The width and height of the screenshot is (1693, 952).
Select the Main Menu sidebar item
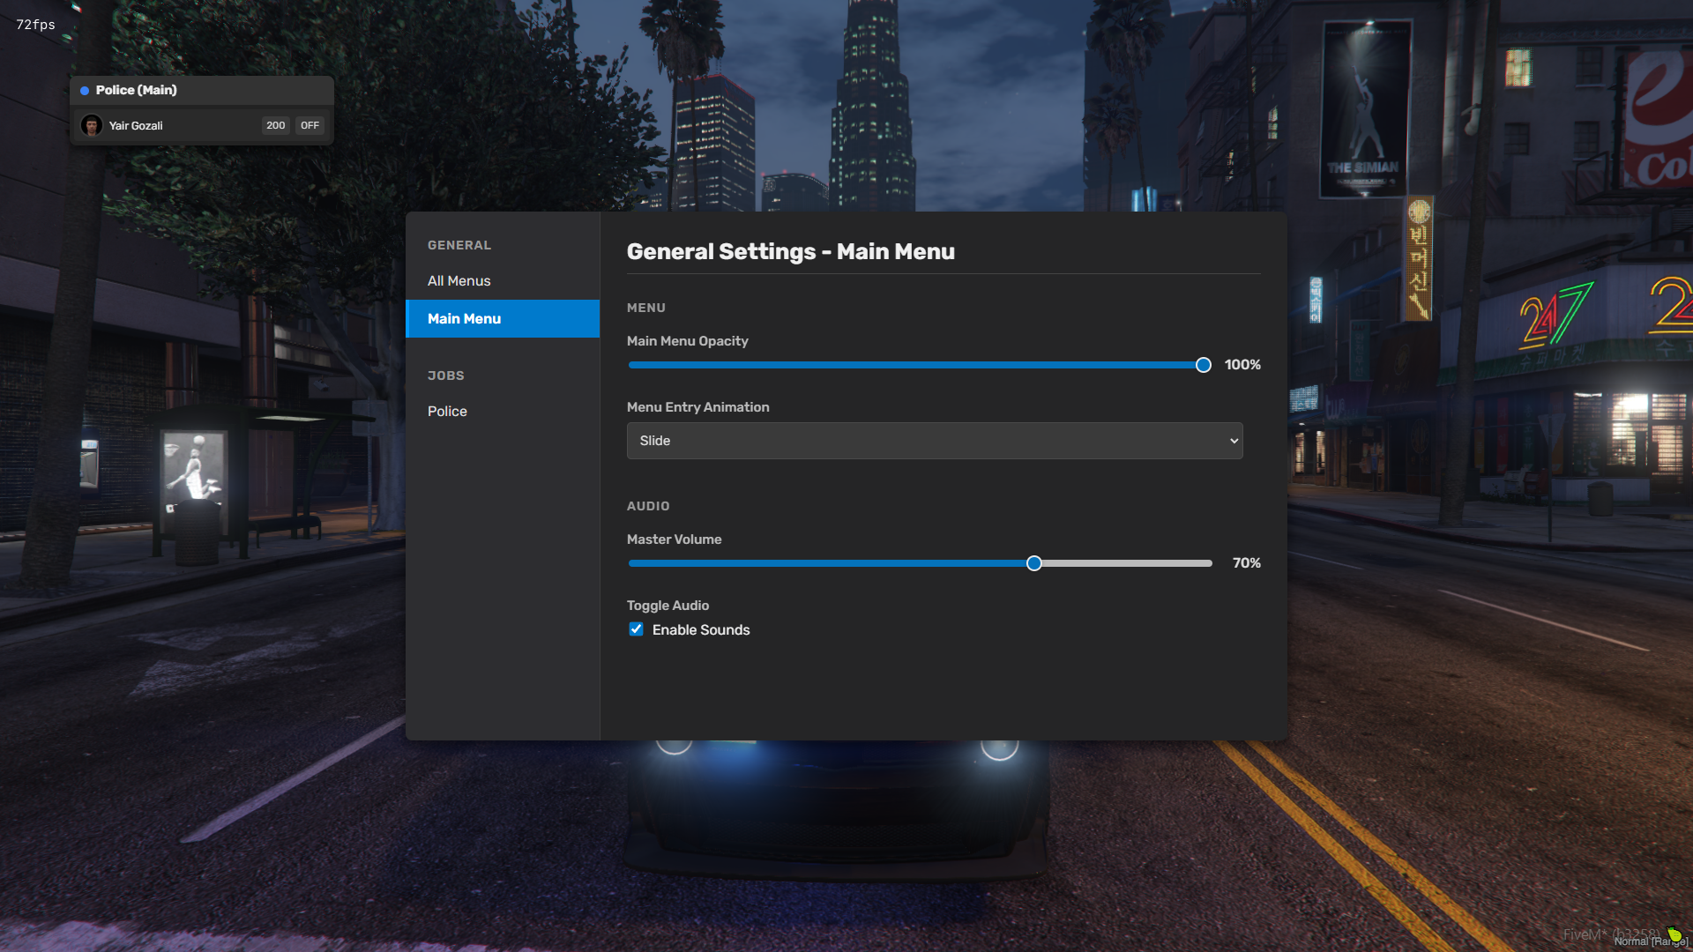coord(503,319)
